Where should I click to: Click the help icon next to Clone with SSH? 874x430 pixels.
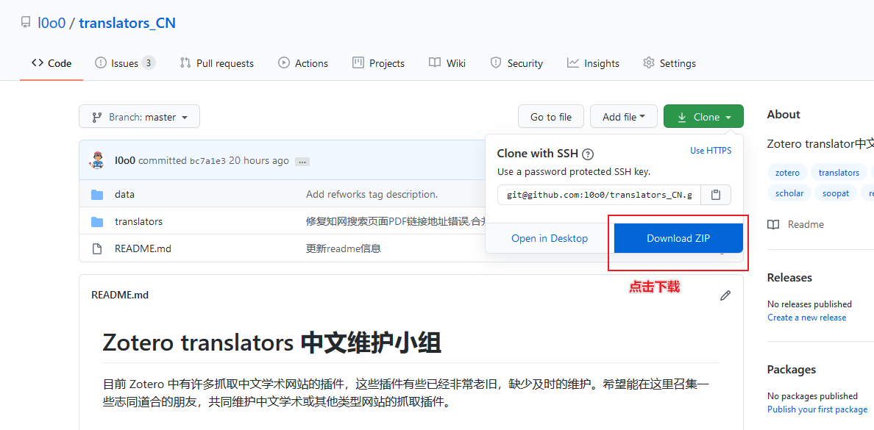[x=588, y=154]
